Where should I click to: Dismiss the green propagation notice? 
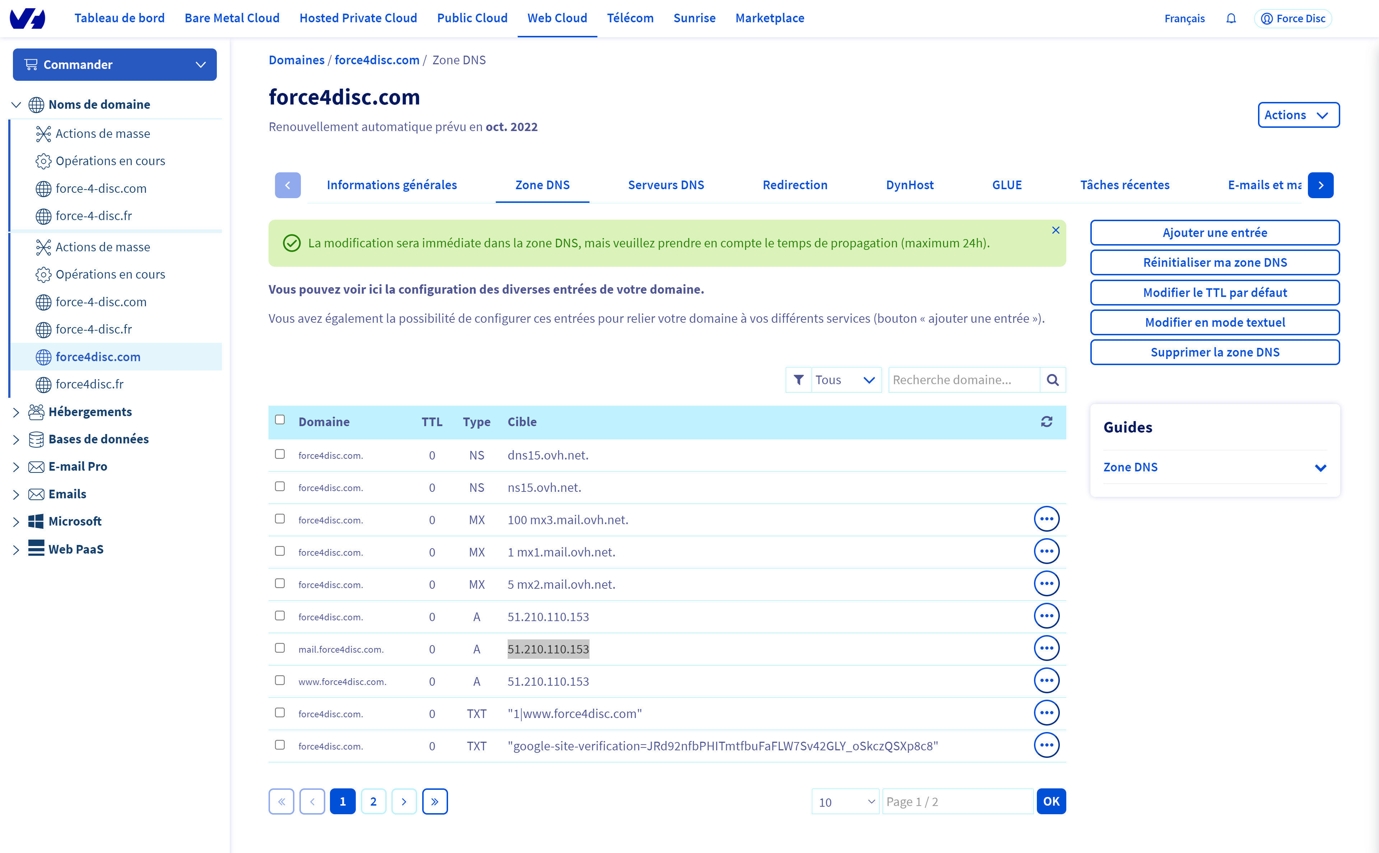[1055, 230]
